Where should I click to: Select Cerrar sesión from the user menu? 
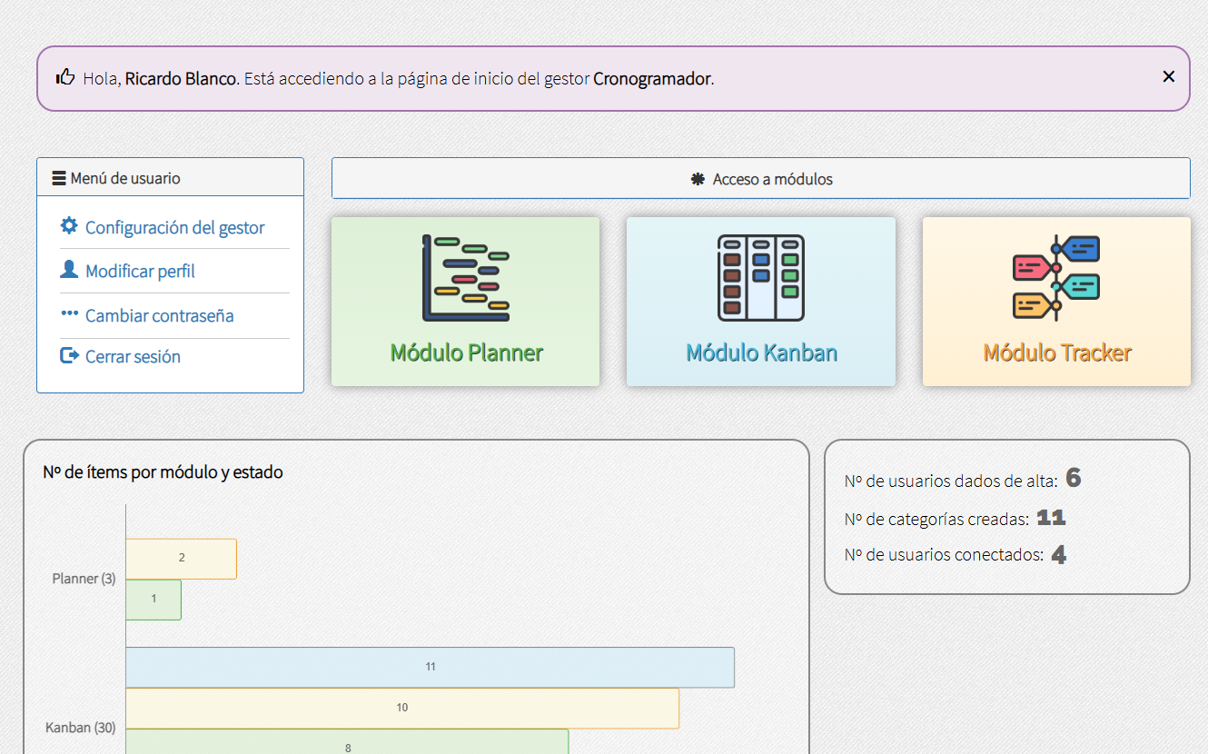(133, 357)
